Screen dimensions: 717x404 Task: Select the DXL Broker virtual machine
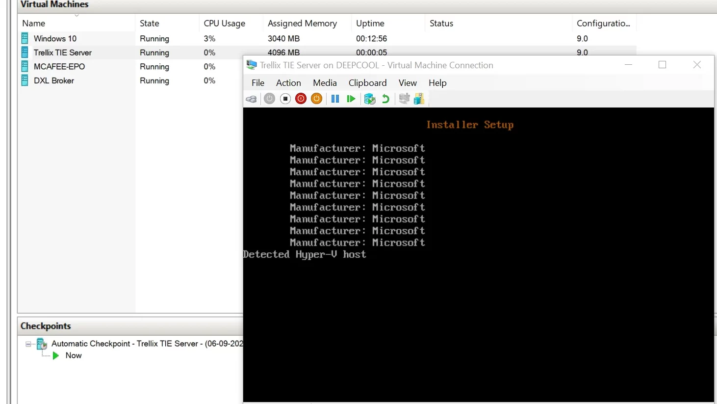click(x=53, y=81)
